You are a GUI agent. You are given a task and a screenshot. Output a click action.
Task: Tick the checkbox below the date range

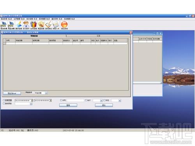[4, 104]
